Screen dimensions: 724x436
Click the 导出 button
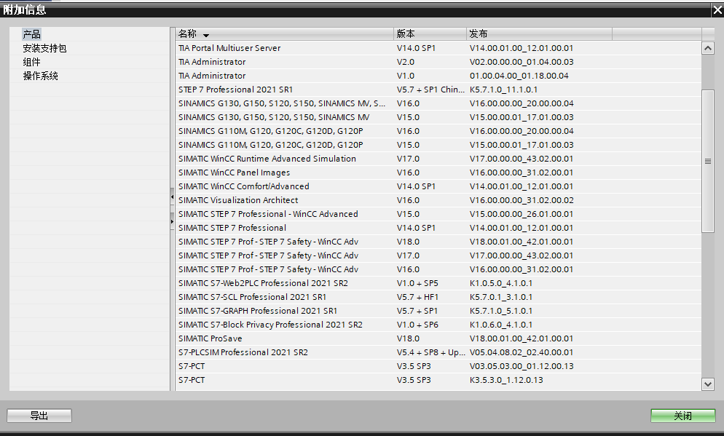39,416
